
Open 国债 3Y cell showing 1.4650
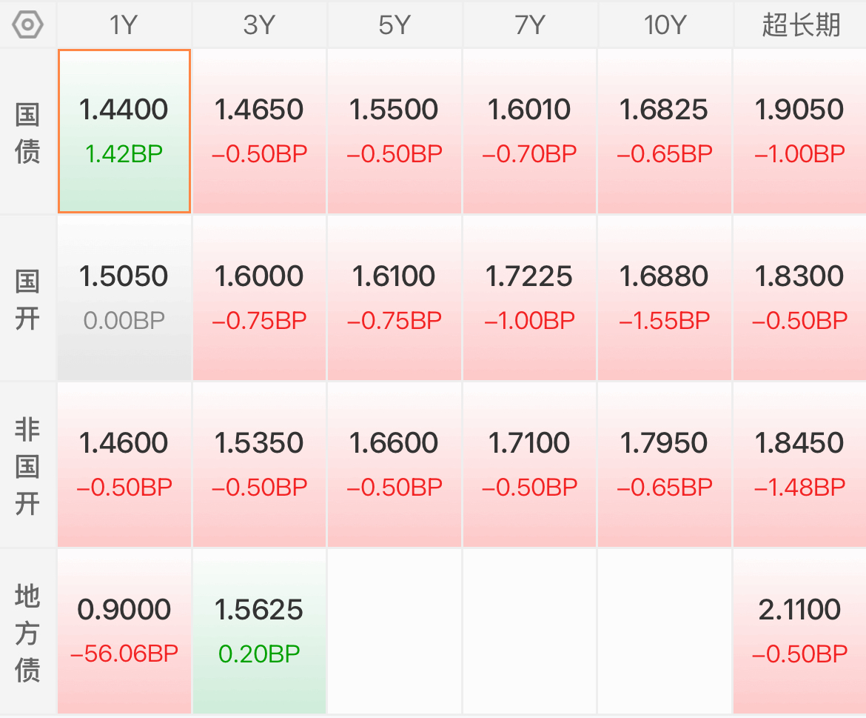tap(259, 131)
